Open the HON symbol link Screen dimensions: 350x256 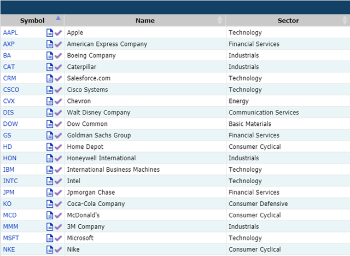tap(10, 158)
